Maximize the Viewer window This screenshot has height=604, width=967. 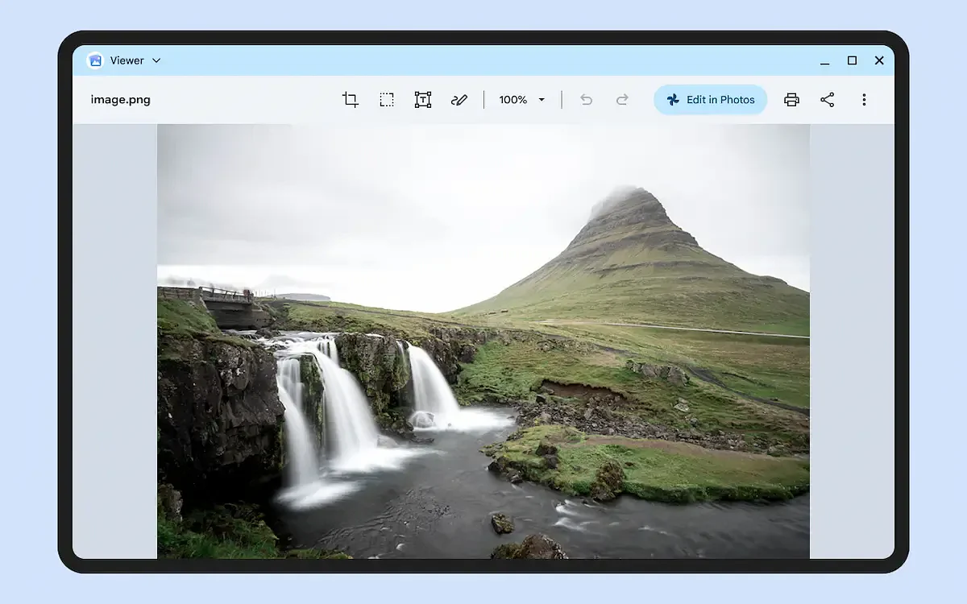click(852, 60)
